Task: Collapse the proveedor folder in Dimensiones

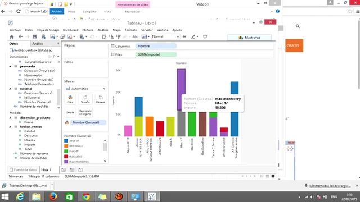Action: click(10, 66)
